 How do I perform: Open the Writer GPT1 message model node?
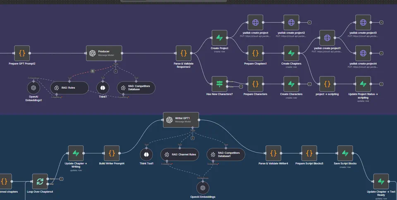(x=181, y=120)
